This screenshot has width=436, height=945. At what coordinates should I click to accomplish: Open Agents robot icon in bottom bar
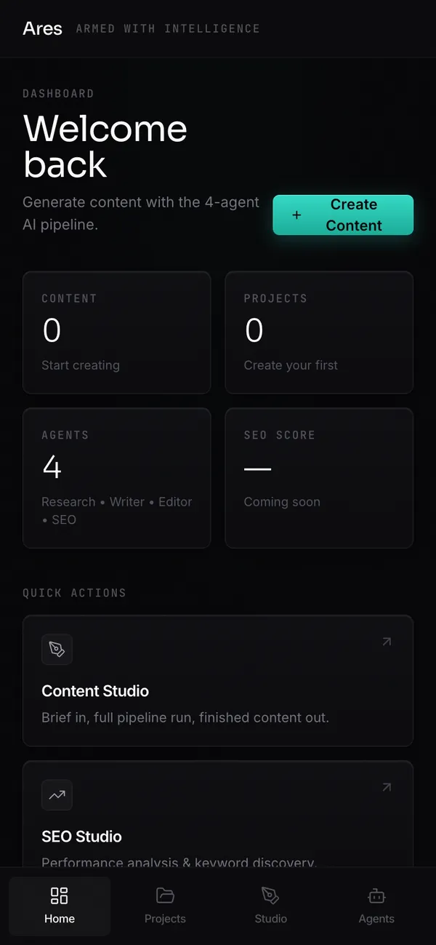tap(376, 895)
